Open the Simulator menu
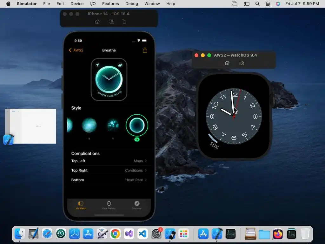The image size is (325, 244). click(x=27, y=4)
